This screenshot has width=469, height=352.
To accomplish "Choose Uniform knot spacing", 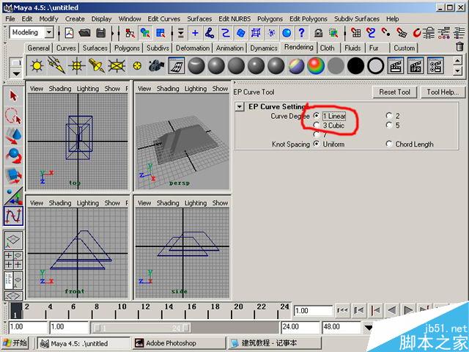I will tap(317, 144).
